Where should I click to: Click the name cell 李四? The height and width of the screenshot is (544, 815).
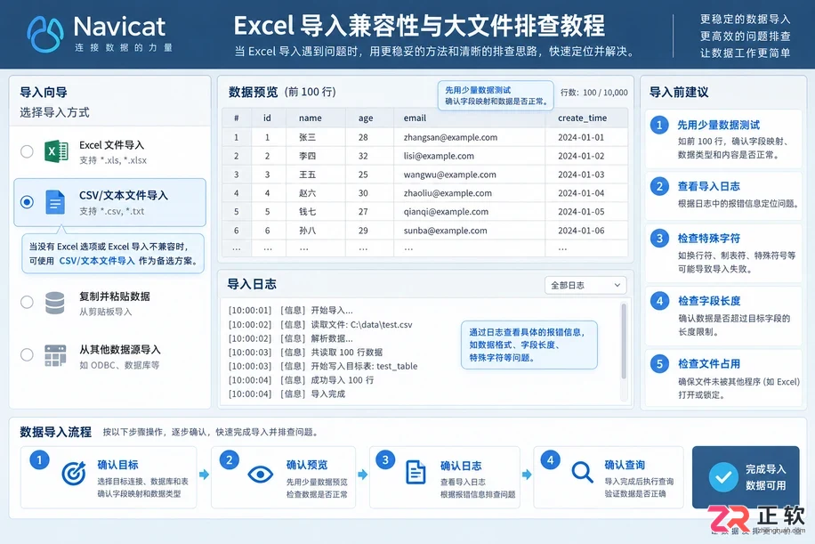307,156
